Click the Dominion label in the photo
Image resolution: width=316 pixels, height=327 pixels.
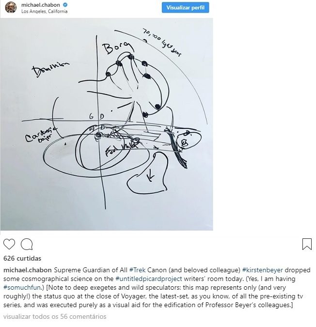click(x=50, y=69)
